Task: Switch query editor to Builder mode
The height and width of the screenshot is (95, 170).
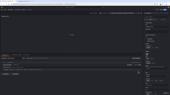Action: click(x=136, y=65)
